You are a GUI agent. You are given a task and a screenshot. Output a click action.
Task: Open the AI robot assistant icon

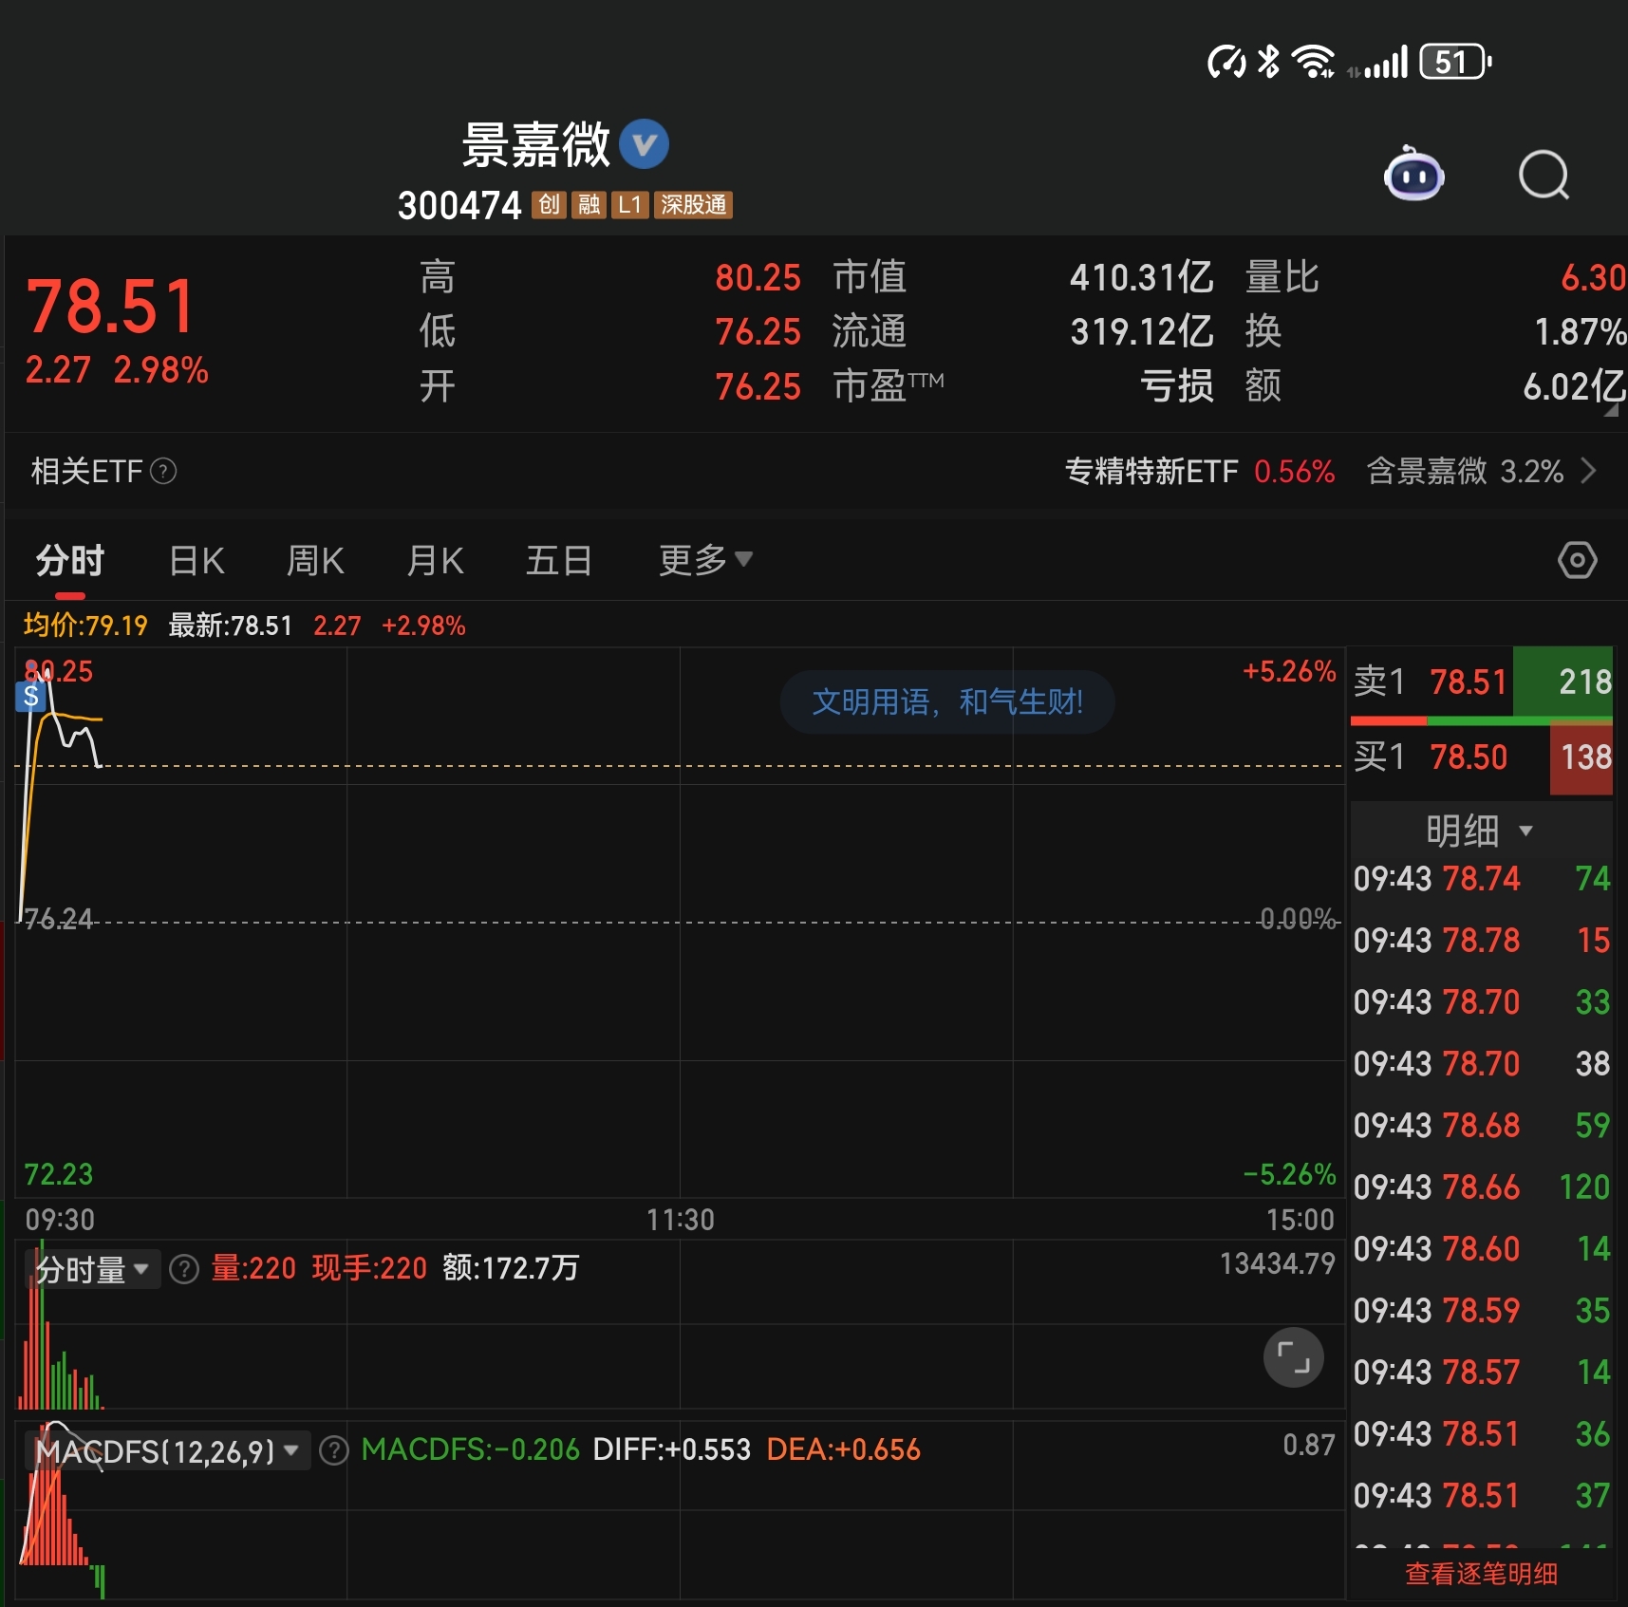coord(1413,175)
